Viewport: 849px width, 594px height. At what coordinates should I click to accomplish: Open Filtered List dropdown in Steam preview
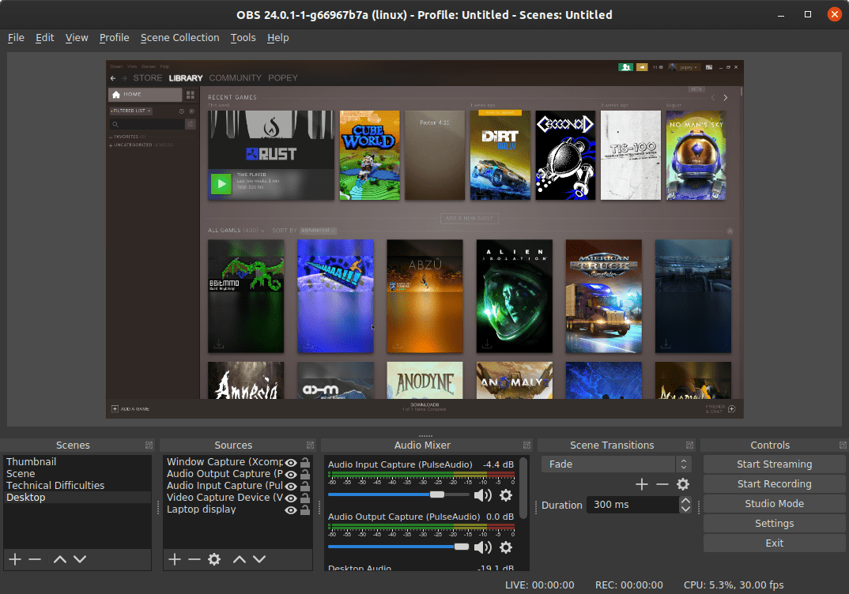coord(131,111)
